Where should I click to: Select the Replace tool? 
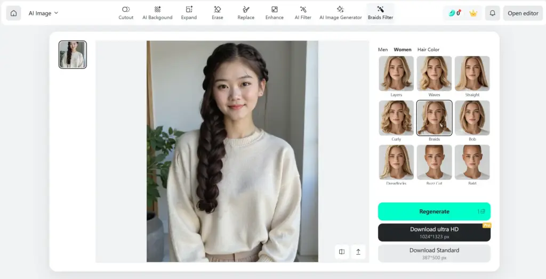pyautogui.click(x=246, y=13)
